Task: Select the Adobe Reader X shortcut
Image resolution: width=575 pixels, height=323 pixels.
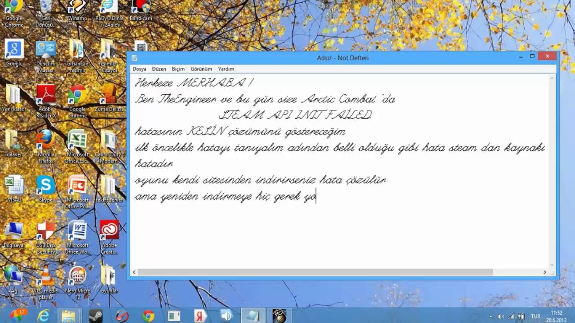Action: (x=46, y=101)
